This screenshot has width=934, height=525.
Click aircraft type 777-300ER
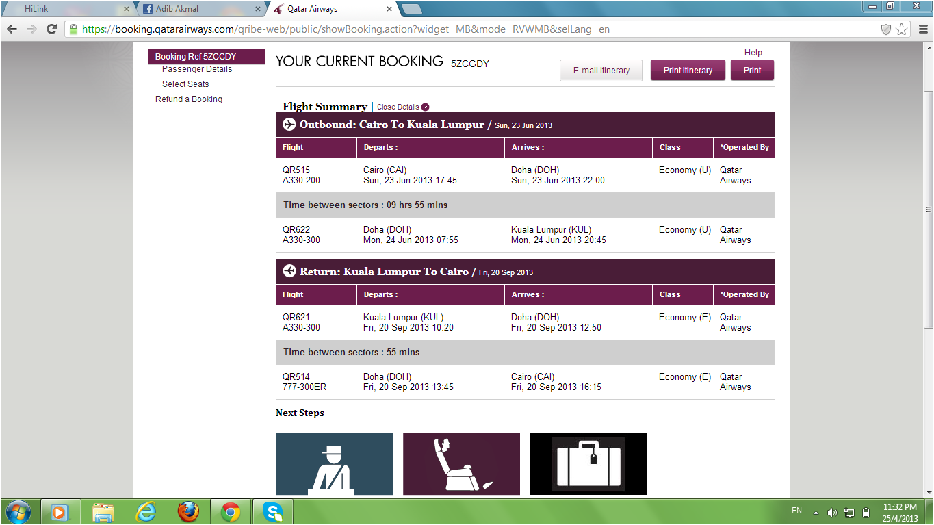(304, 387)
